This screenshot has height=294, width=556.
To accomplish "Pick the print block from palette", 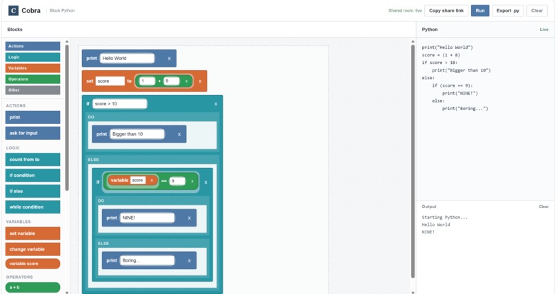I will (x=32, y=118).
